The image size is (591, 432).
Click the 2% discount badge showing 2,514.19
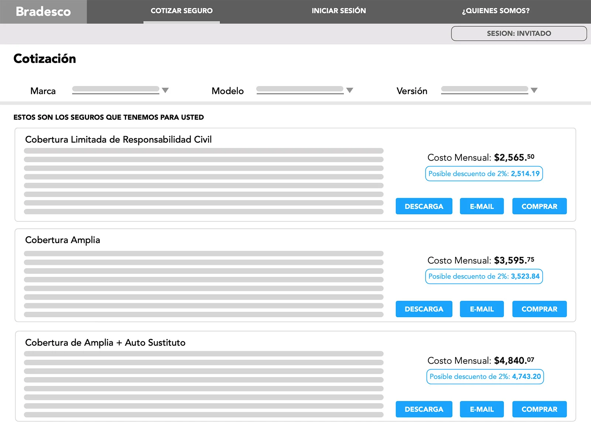484,174
